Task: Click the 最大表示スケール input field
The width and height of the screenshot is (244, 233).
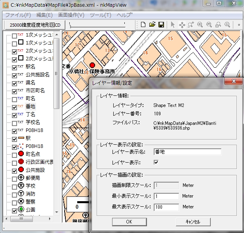Action: pos(166,207)
